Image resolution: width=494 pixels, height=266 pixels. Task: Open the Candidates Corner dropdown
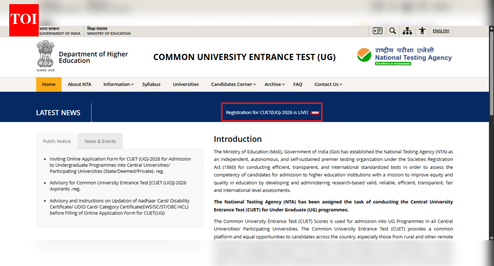[233, 84]
